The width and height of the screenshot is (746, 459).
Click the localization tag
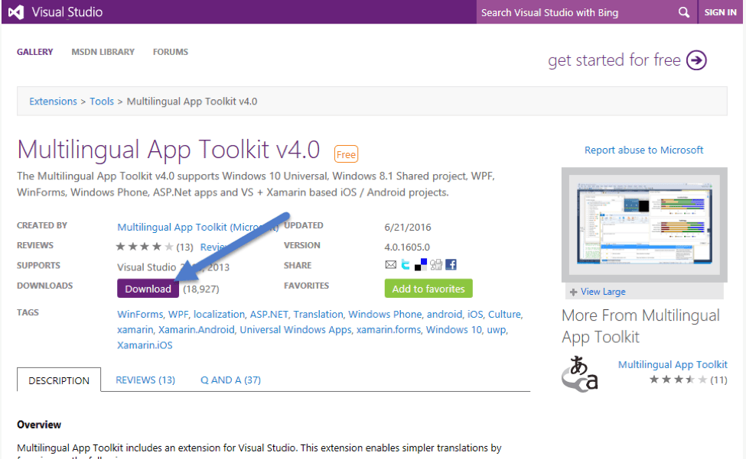point(220,314)
